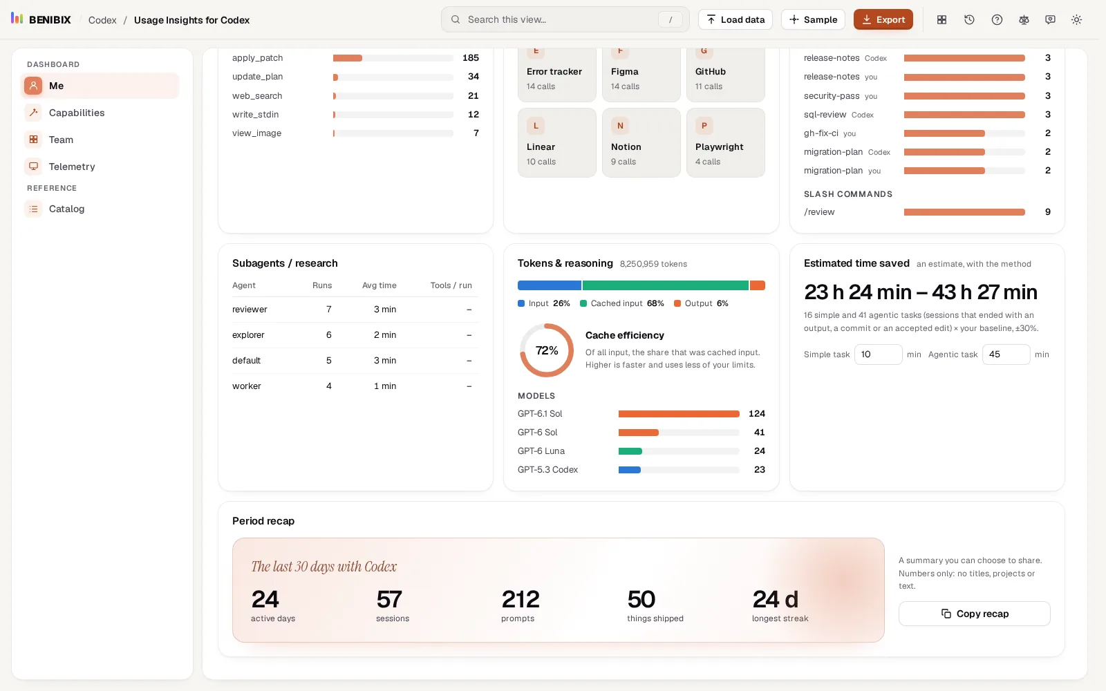Click the Load data button
The height and width of the screenshot is (691, 1106).
[x=735, y=19]
